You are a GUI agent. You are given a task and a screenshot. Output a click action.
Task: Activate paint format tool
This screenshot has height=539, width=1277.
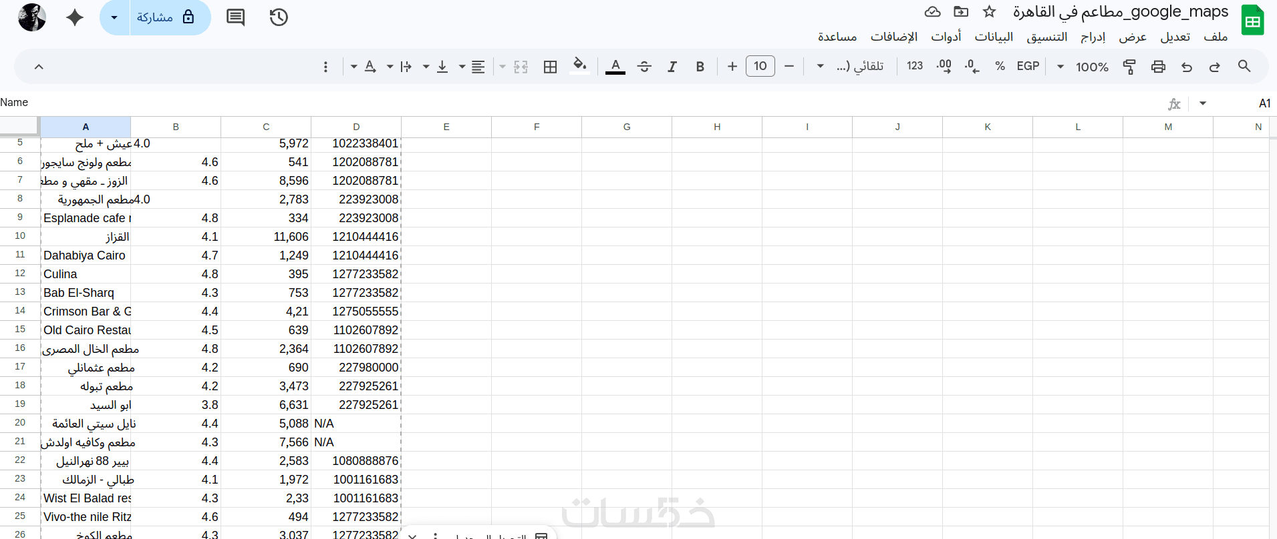[x=1129, y=66]
